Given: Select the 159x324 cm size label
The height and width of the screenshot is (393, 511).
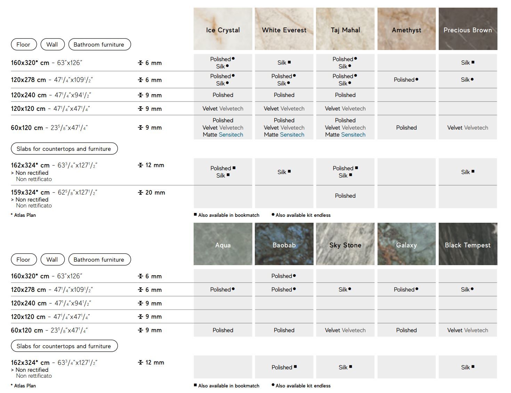Looking at the screenshot, I should [x=30, y=193].
